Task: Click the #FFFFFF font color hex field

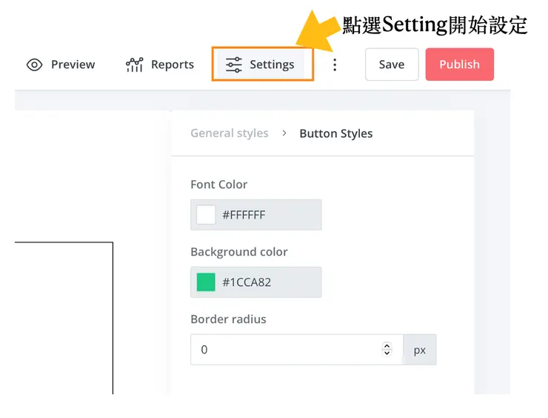Action: tap(267, 215)
